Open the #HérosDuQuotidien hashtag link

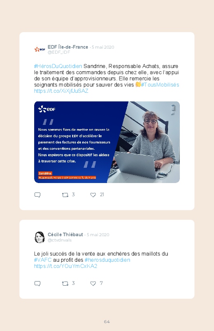point(58,66)
